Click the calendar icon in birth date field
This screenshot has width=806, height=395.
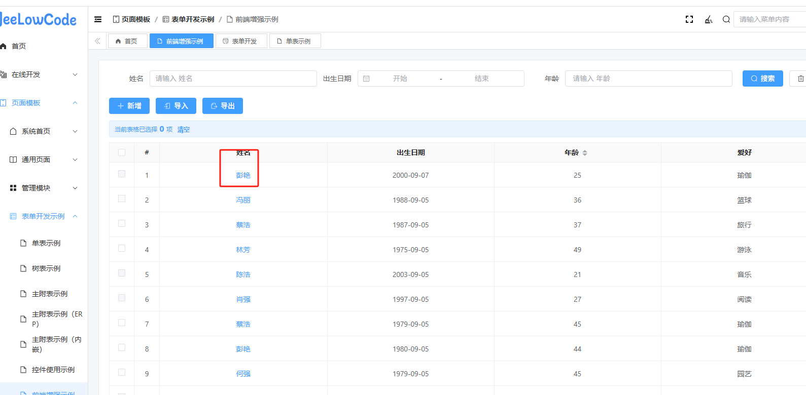(366, 78)
